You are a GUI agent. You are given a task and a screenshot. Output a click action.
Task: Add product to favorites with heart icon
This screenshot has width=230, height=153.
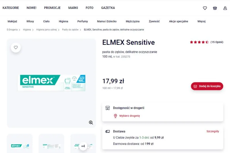click(16, 47)
